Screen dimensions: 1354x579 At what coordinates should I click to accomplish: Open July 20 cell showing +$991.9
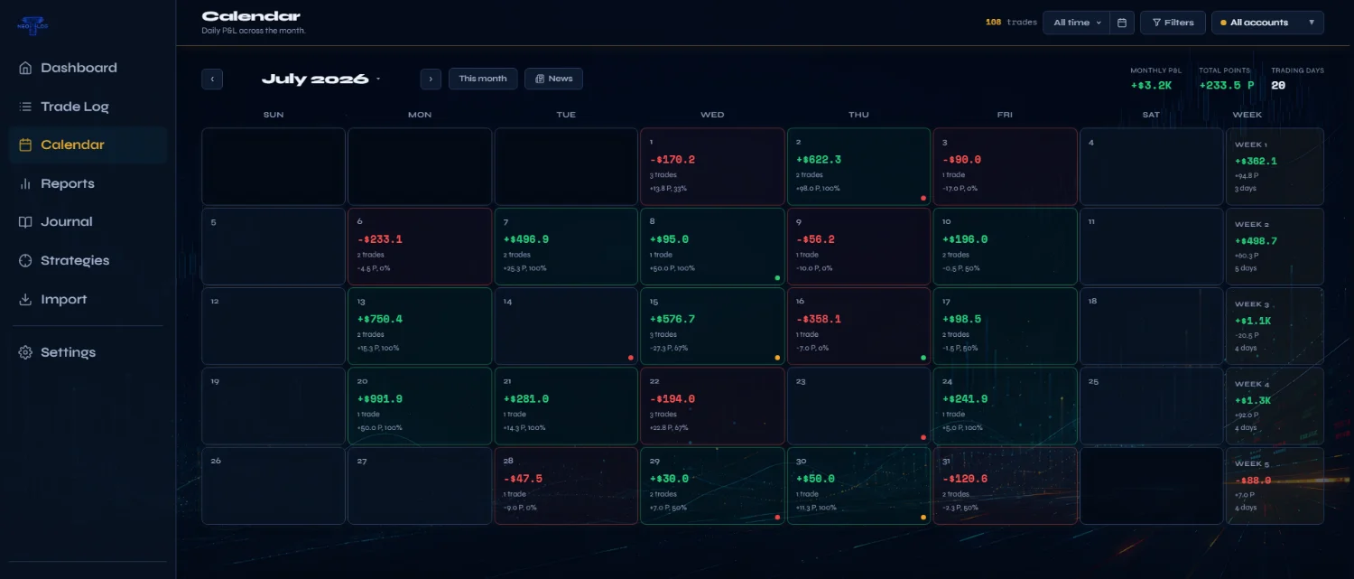pyautogui.click(x=420, y=406)
